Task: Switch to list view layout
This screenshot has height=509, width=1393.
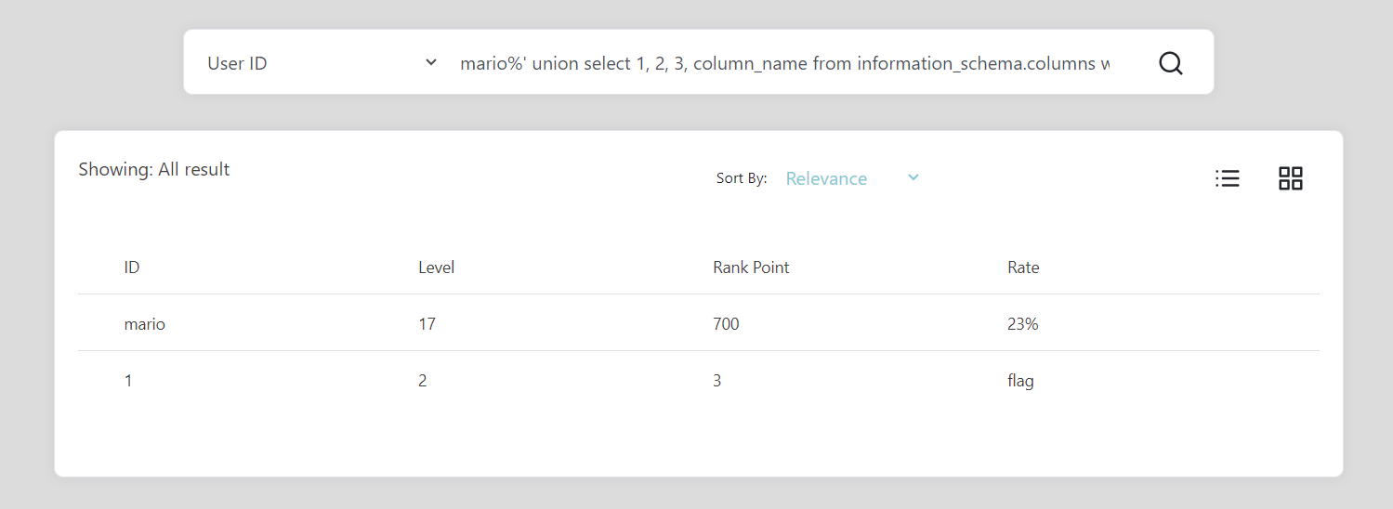Action: coord(1227,178)
